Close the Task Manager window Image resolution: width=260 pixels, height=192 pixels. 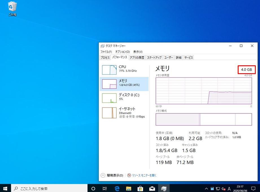[252, 46]
